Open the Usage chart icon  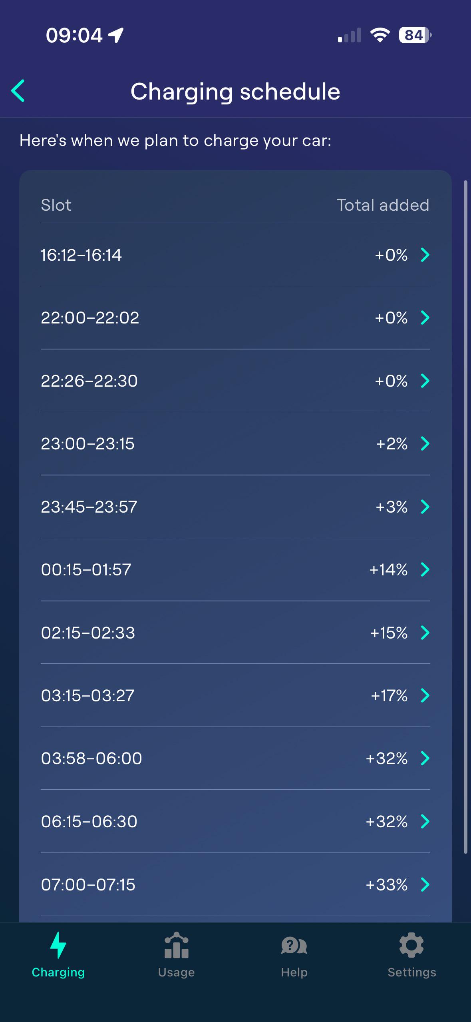pyautogui.click(x=176, y=945)
